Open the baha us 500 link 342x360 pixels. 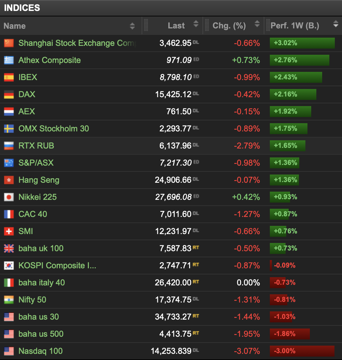[x=41, y=334]
